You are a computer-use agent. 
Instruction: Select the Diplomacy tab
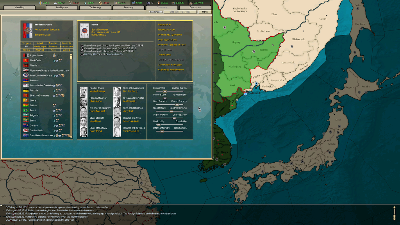point(162,7)
